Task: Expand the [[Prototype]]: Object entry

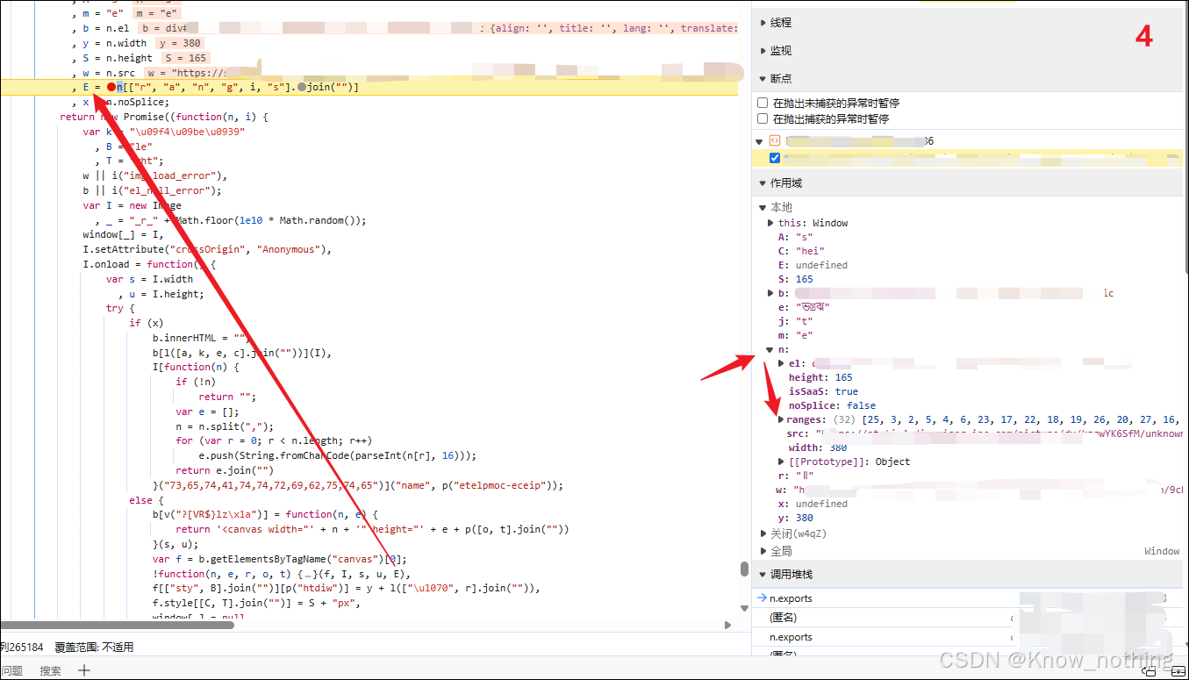Action: point(781,462)
